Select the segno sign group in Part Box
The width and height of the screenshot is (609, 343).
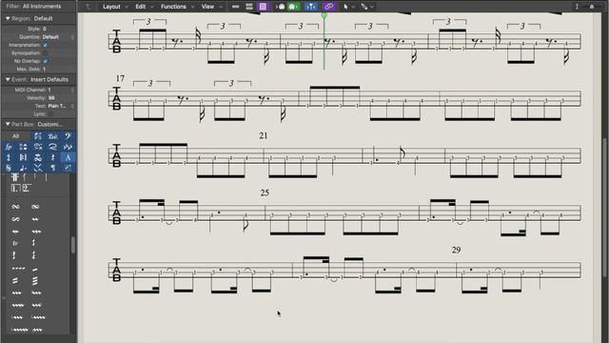coord(9,168)
